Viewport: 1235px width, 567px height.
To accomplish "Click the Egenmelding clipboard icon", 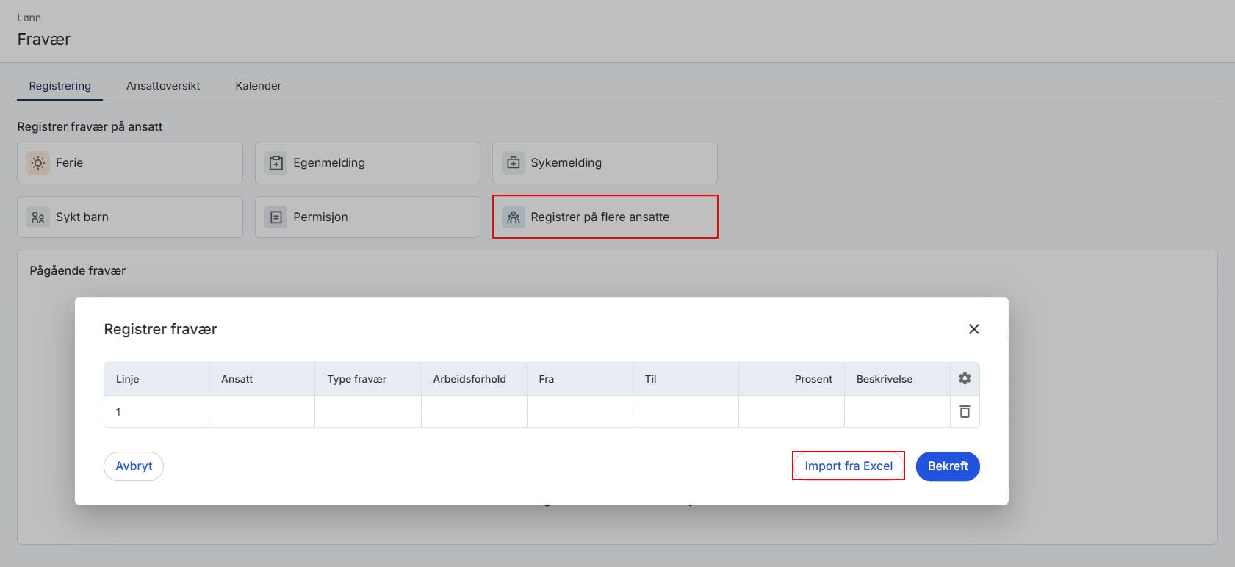I will click(276, 163).
